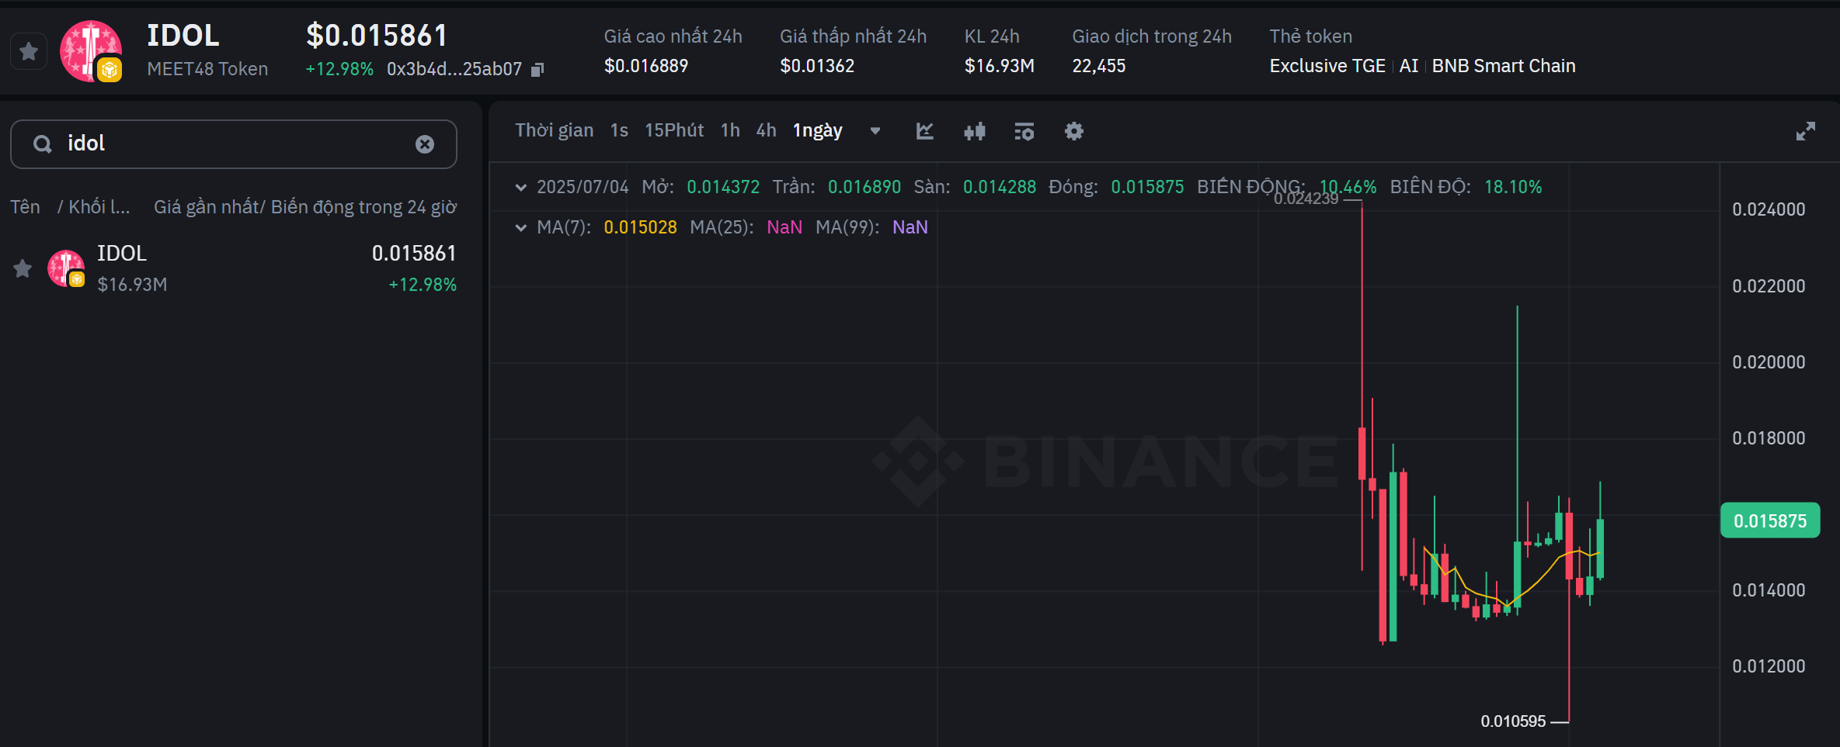Click the 24h low value $0.01362
This screenshot has height=747, width=1840.
(x=817, y=66)
